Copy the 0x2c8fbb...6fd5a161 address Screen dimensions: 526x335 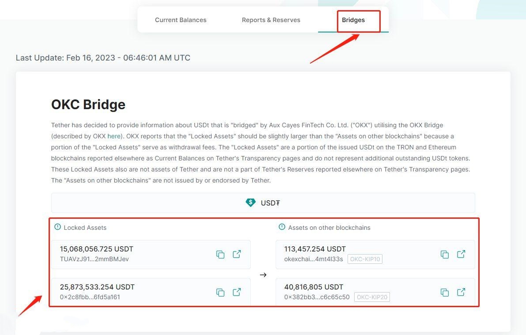(220, 293)
